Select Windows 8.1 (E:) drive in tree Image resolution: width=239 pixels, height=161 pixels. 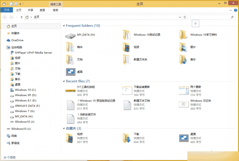pyautogui.click(x=25, y=100)
